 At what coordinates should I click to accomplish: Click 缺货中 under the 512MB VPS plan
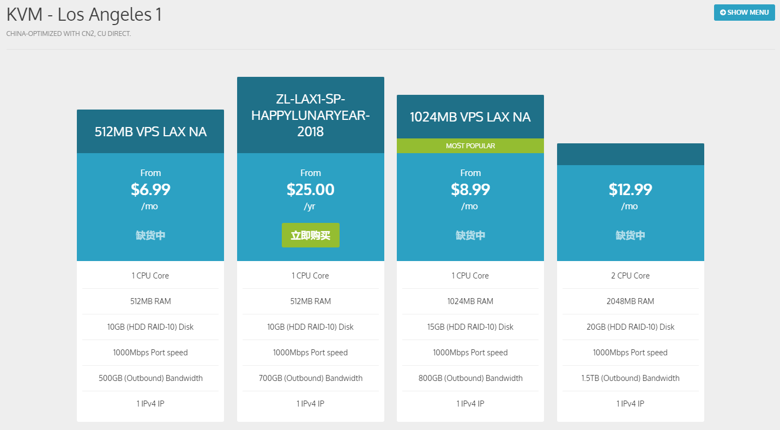[x=150, y=235]
